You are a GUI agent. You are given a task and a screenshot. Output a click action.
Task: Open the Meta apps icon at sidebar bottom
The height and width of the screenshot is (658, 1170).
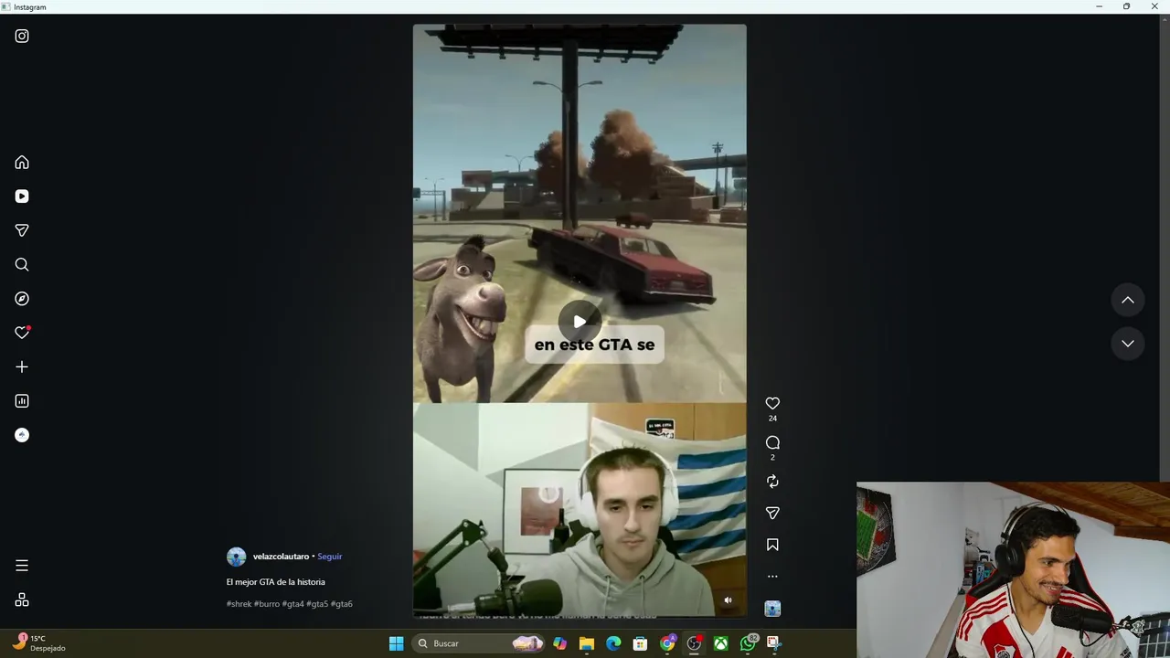[x=22, y=600]
